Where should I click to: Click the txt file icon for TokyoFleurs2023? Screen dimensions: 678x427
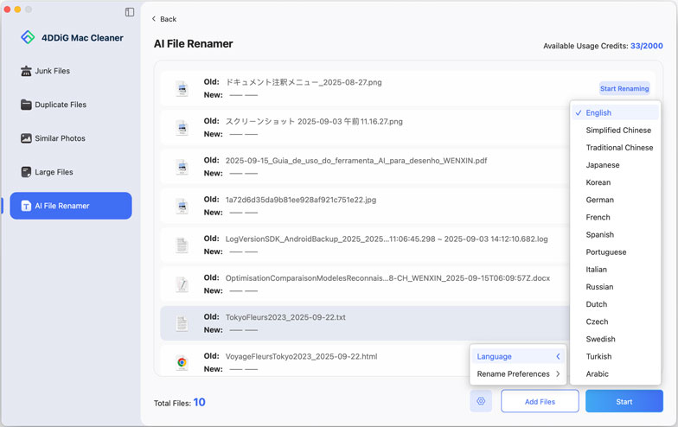(182, 323)
